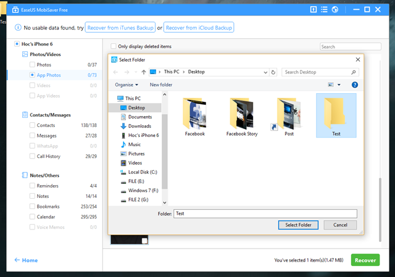The image size is (395, 277).
Task: Check the Contacts checkbox
Action: pos(32,125)
